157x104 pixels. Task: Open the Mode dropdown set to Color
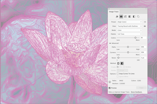tap(129, 30)
